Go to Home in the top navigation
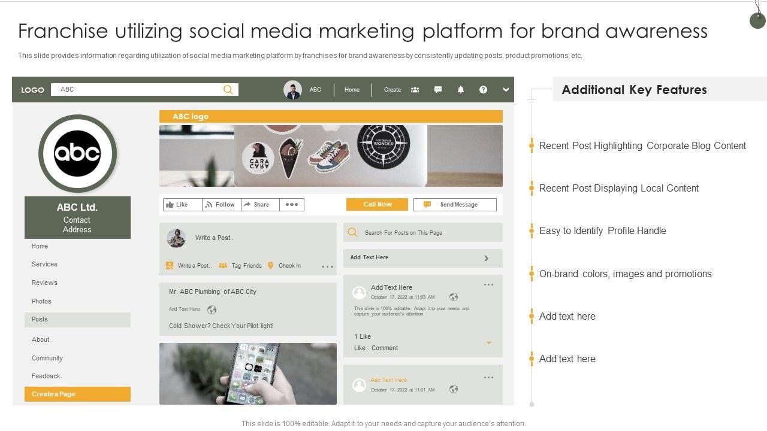This screenshot has width=767, height=431. pos(352,90)
